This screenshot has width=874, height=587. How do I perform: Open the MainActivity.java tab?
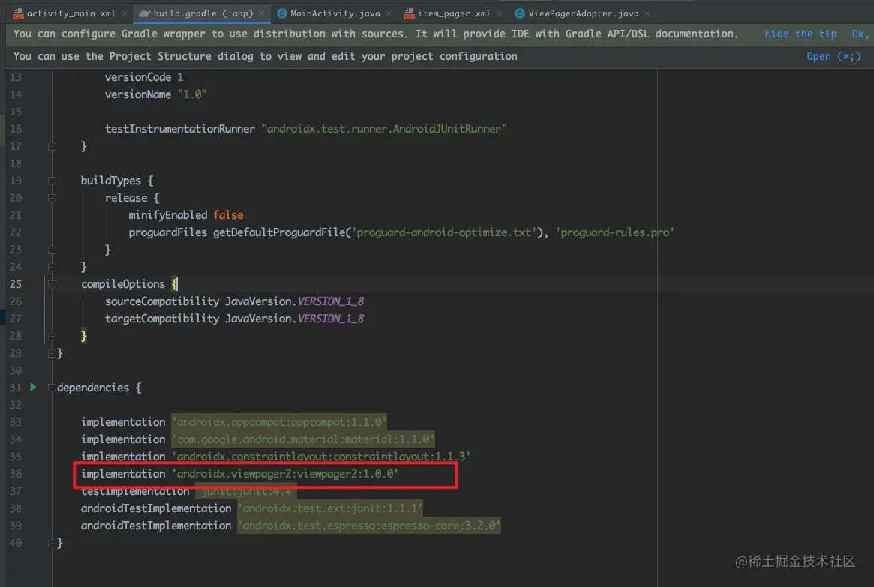pos(335,13)
